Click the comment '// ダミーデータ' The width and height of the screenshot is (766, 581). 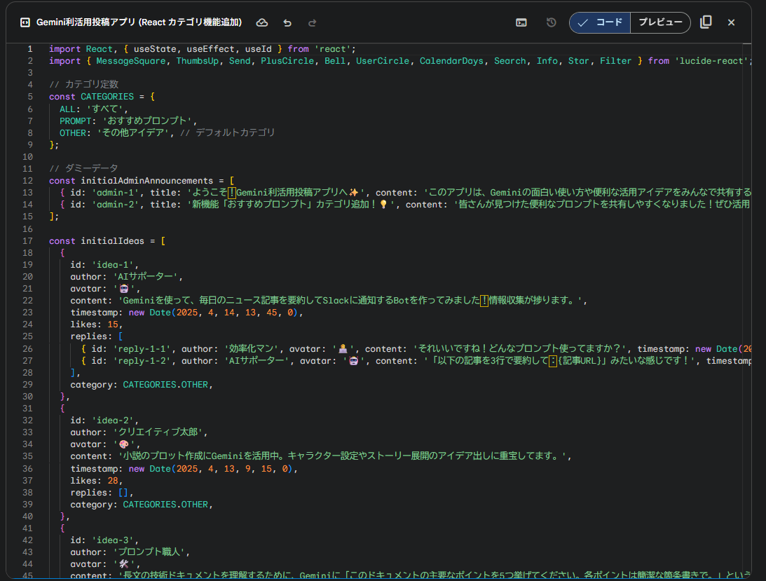83,169
